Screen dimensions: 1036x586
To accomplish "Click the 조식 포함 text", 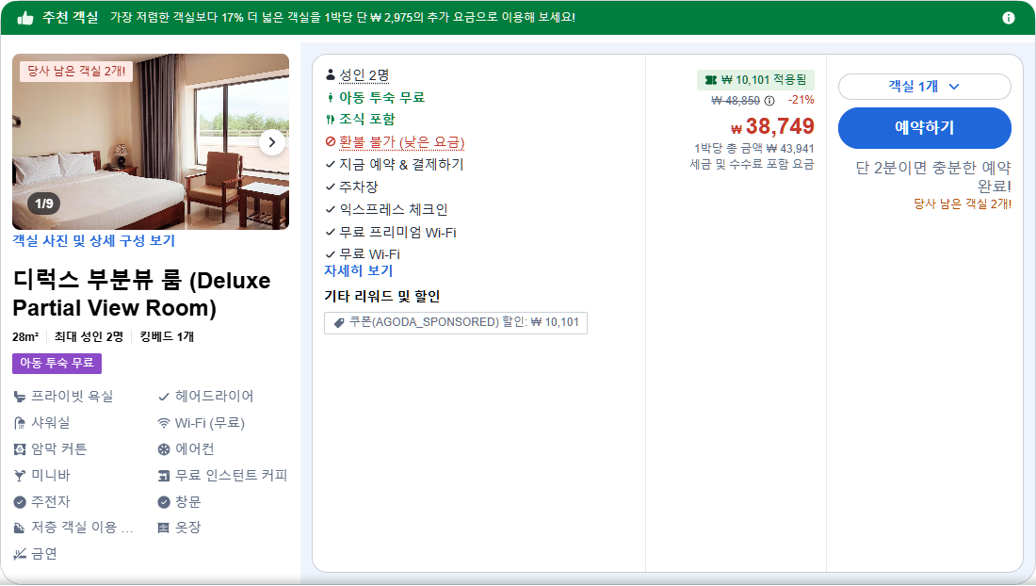I will click(366, 120).
